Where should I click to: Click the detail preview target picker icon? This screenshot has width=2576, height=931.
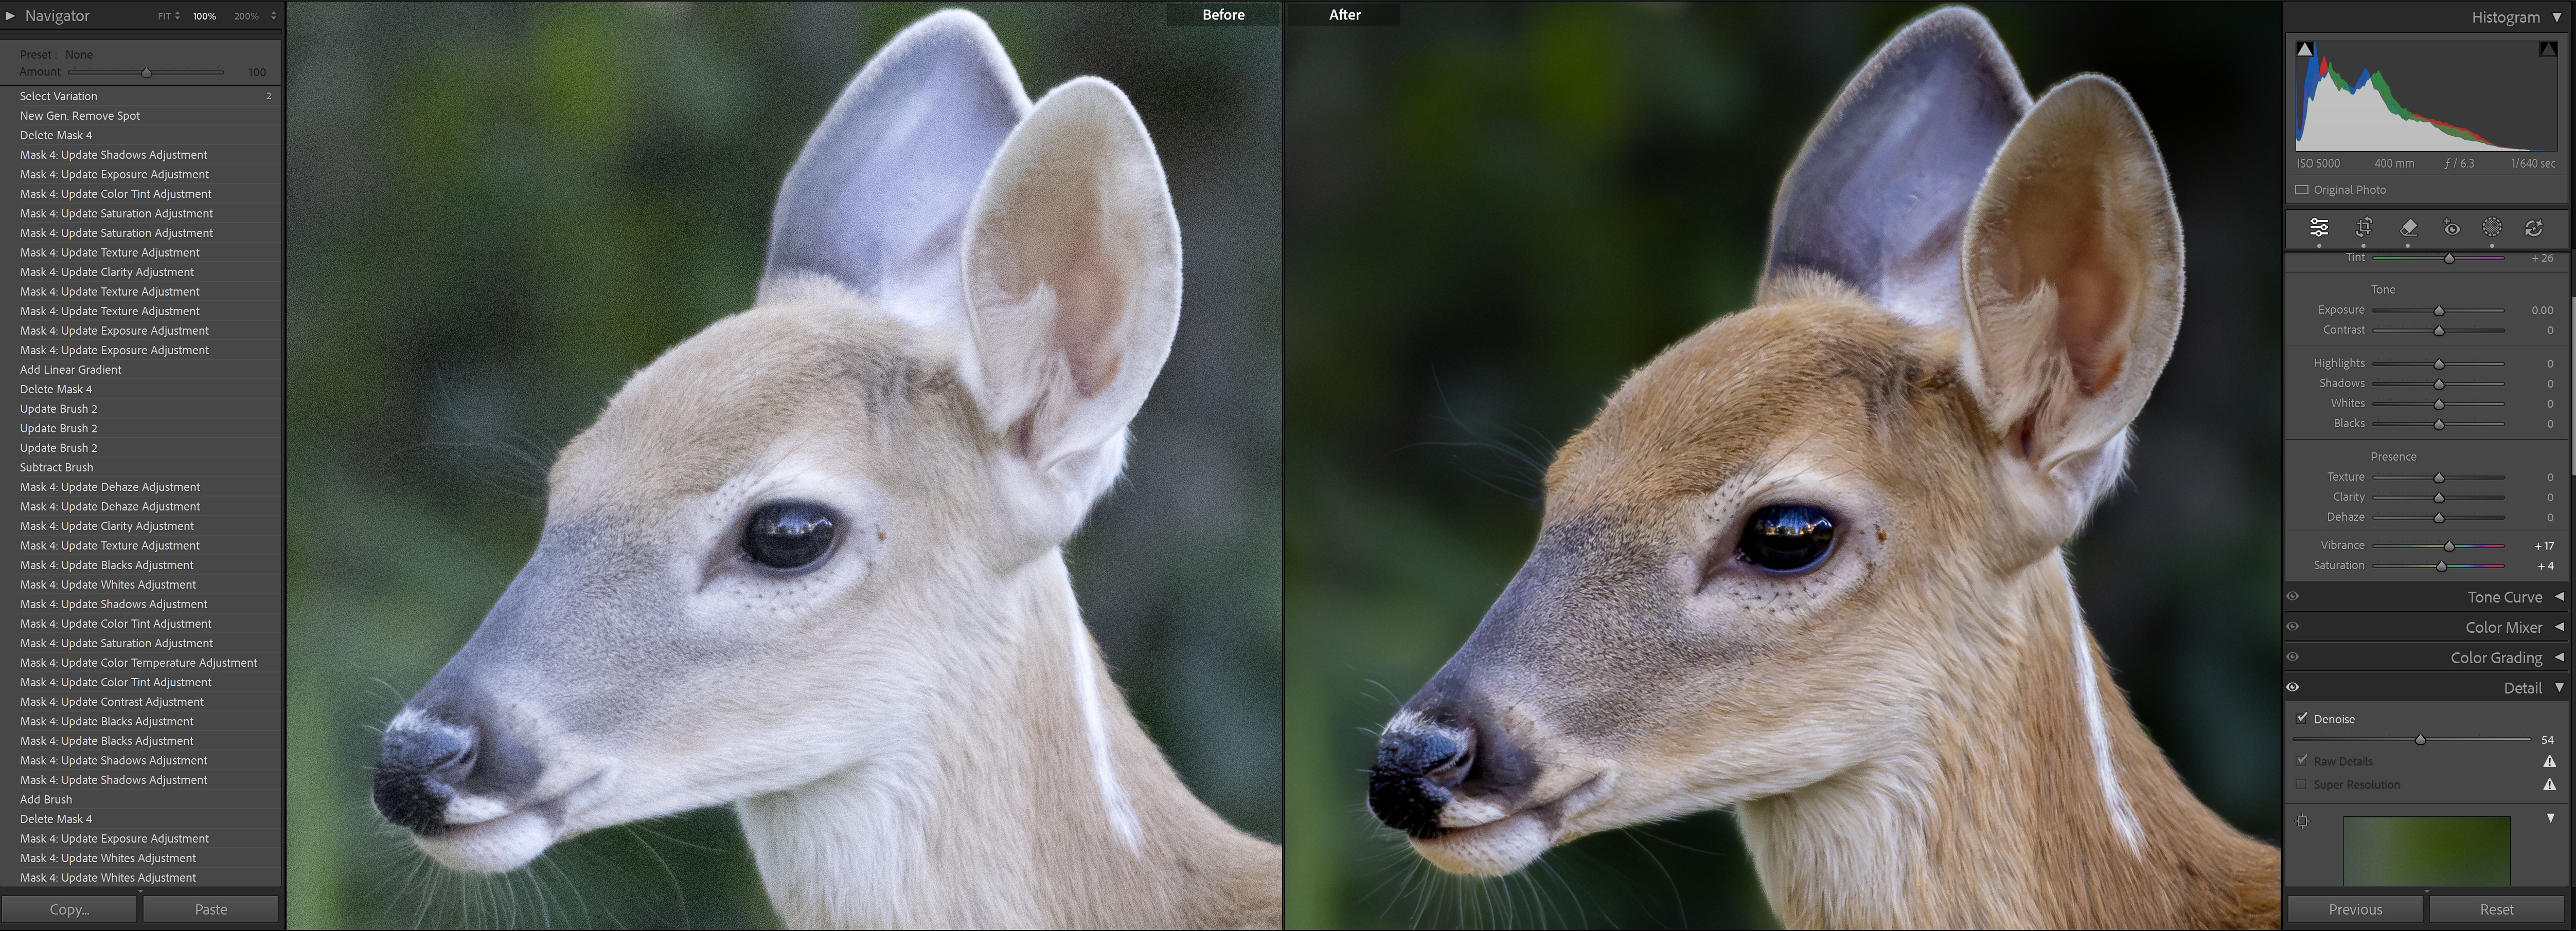tap(2303, 821)
